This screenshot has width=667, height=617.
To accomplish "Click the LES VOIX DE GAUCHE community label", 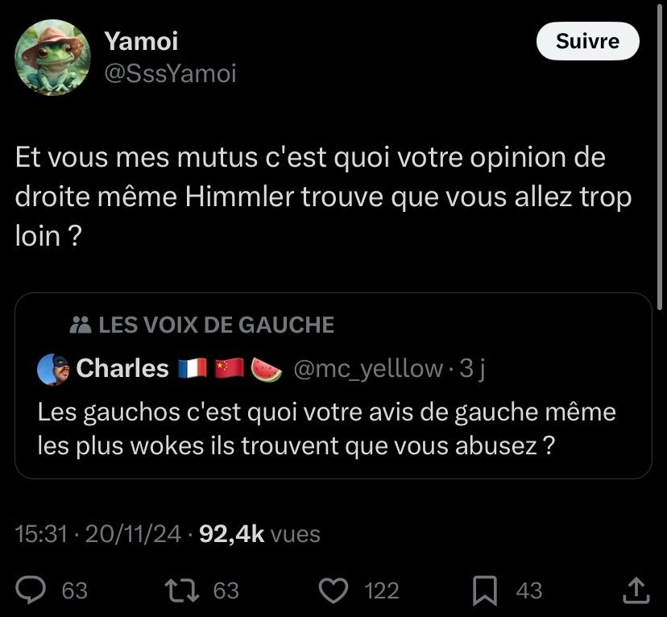I will click(216, 325).
